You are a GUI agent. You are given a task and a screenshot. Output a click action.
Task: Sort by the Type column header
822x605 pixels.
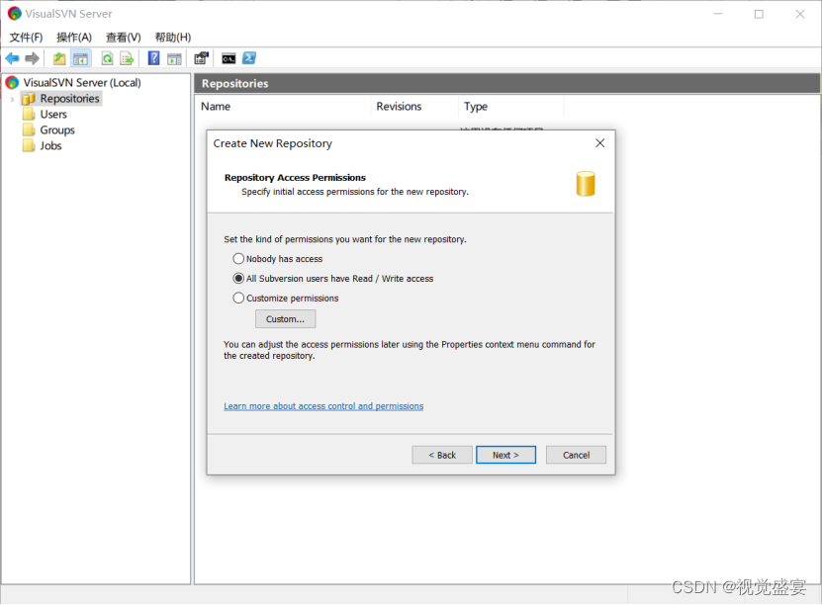pyautogui.click(x=511, y=107)
